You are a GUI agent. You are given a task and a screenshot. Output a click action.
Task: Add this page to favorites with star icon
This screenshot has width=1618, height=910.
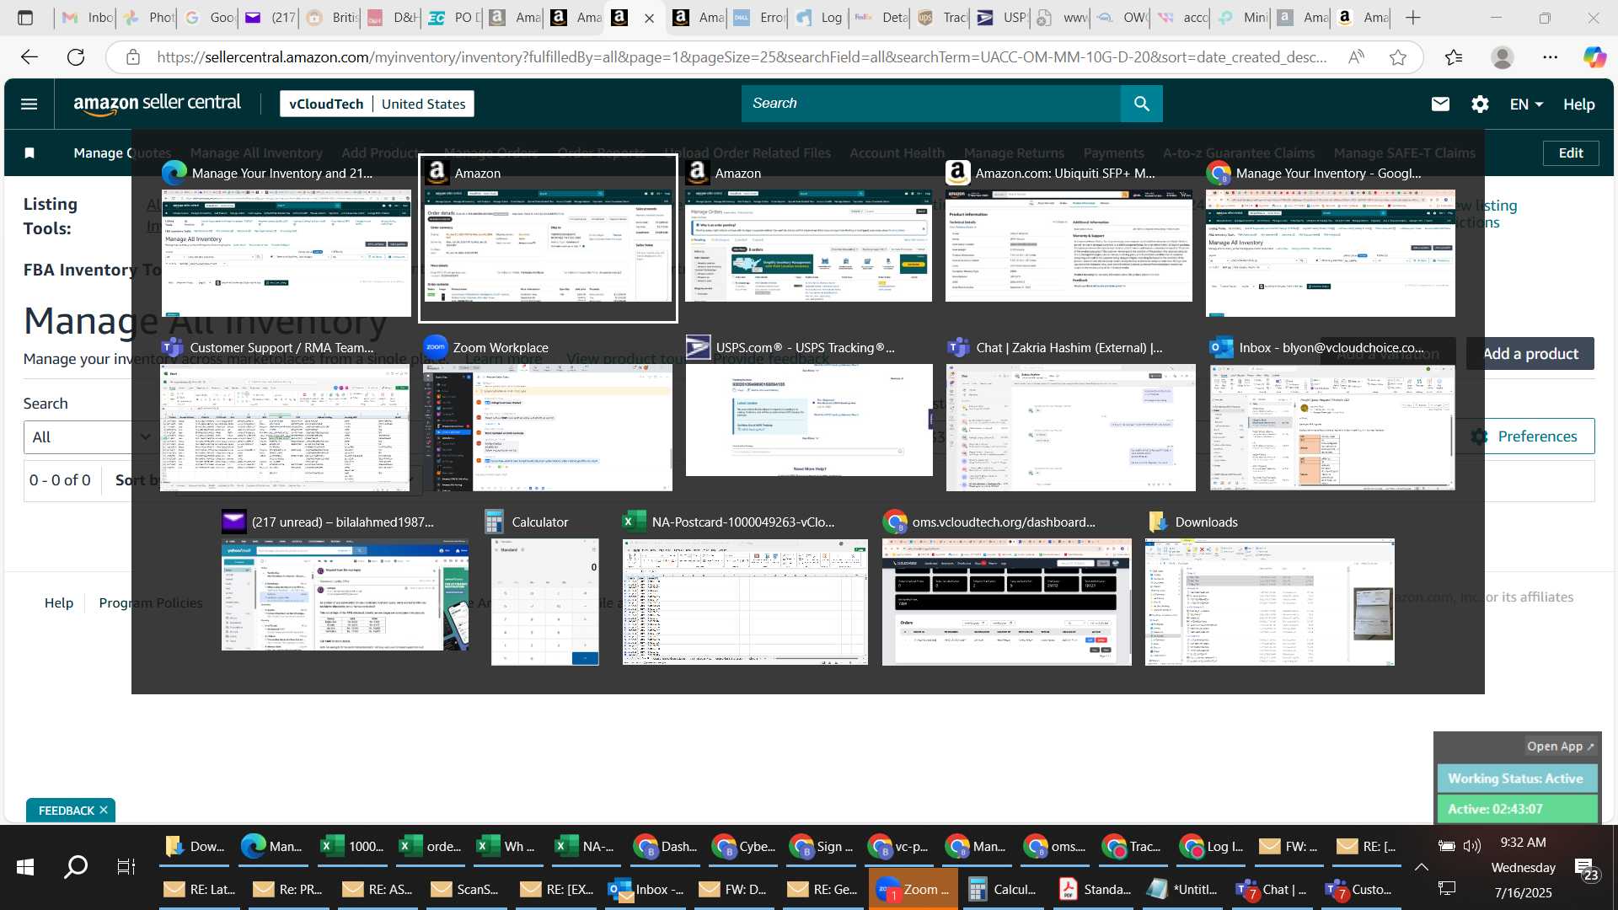point(1398,57)
